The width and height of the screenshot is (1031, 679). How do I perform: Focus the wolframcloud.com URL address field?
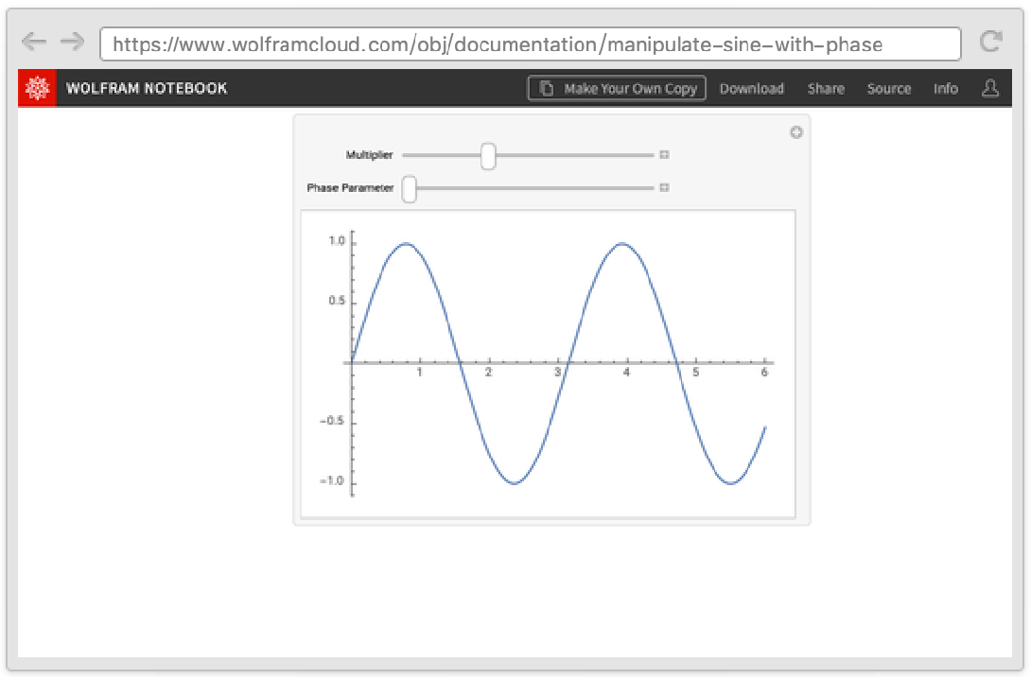(x=530, y=44)
